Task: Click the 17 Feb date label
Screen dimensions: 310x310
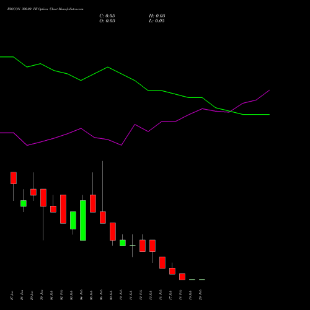Action: click(x=170, y=295)
